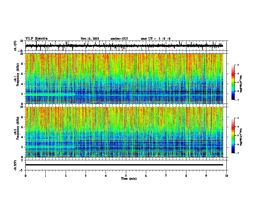
Task: Click the log(PSD) label beside ch.2 colorbar
Action: click(x=241, y=137)
